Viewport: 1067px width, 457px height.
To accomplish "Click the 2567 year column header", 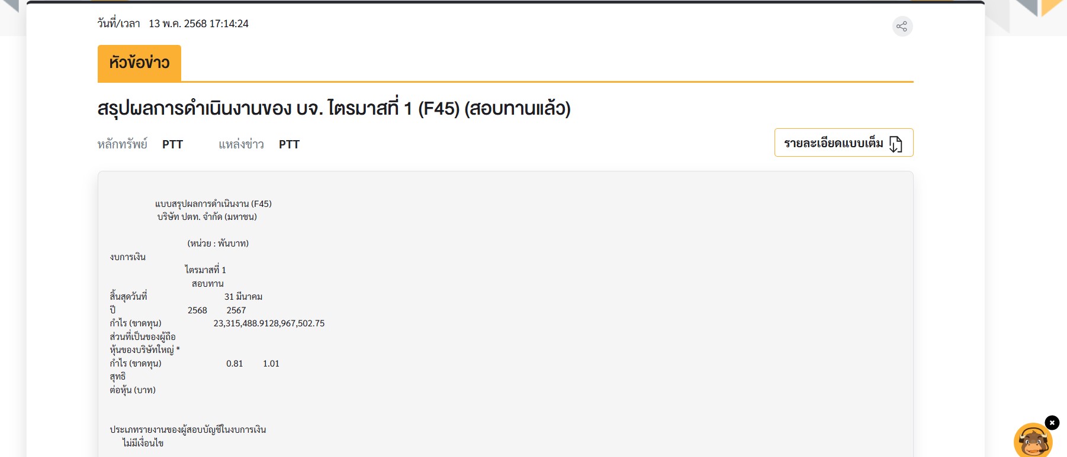I will coord(236,310).
